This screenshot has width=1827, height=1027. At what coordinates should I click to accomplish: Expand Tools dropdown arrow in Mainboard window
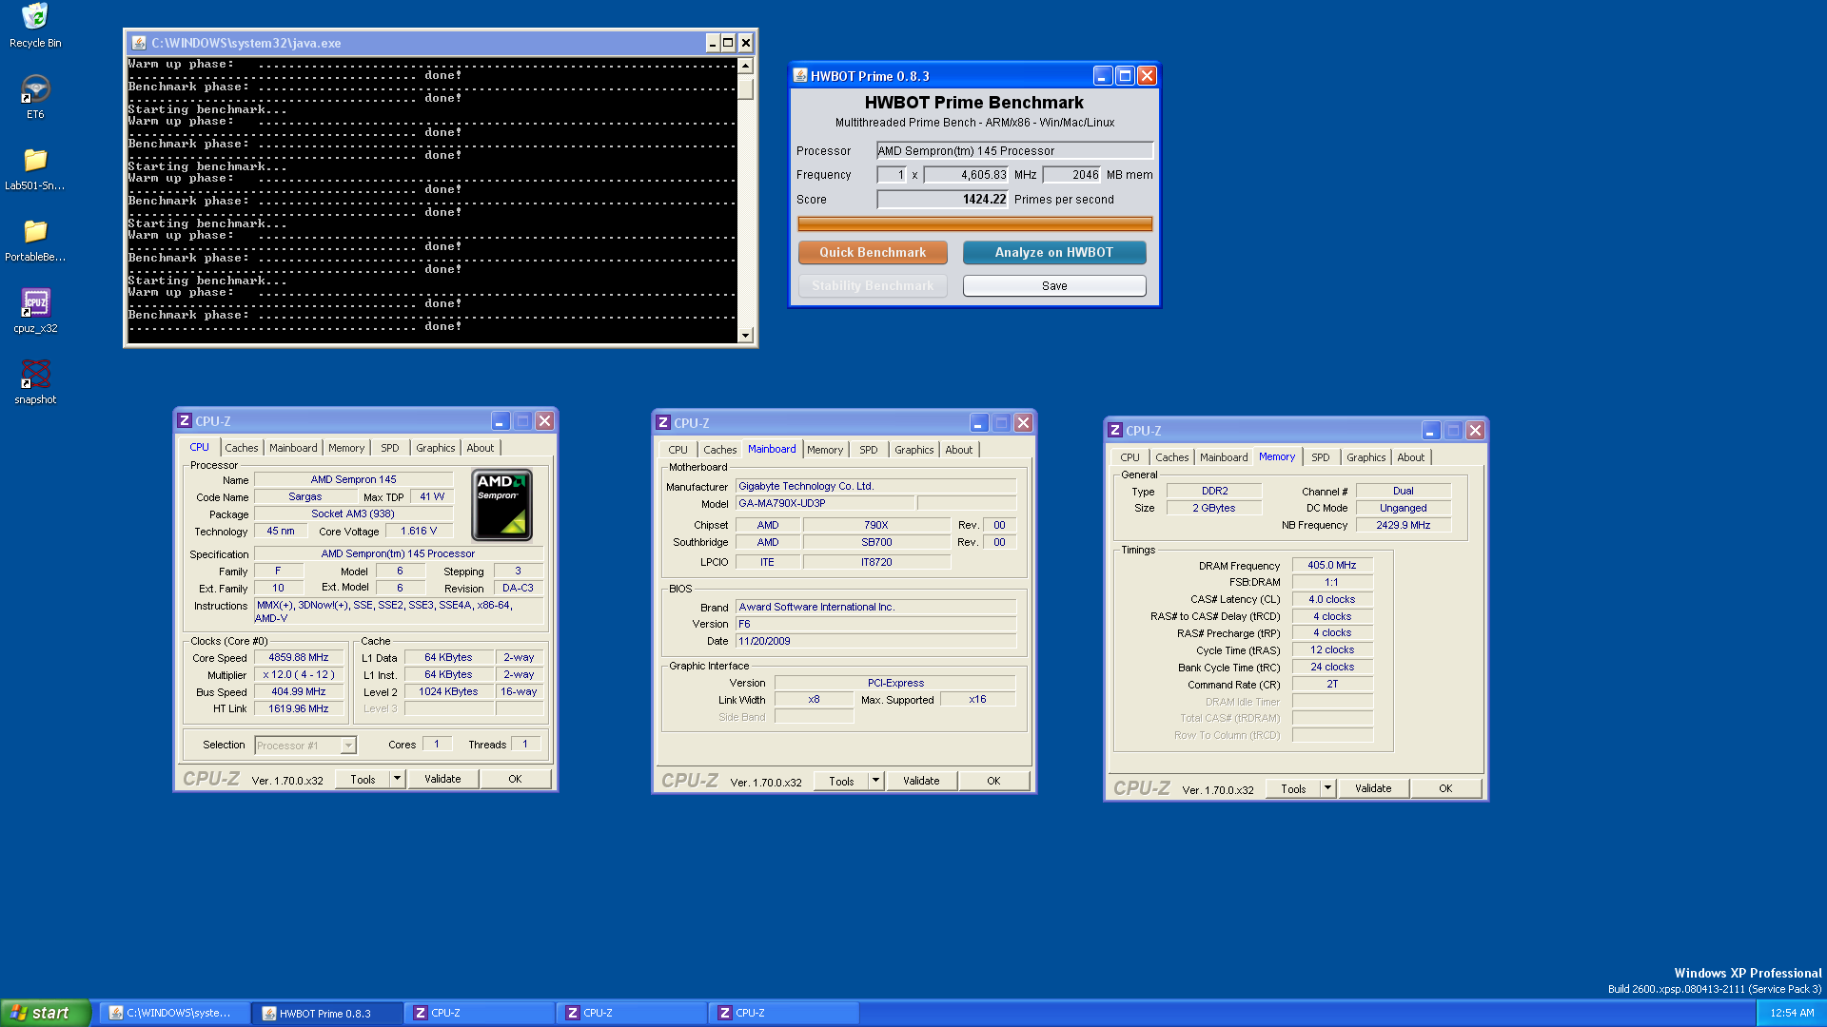(x=876, y=781)
